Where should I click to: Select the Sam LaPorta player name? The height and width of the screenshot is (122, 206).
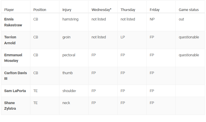15,91
